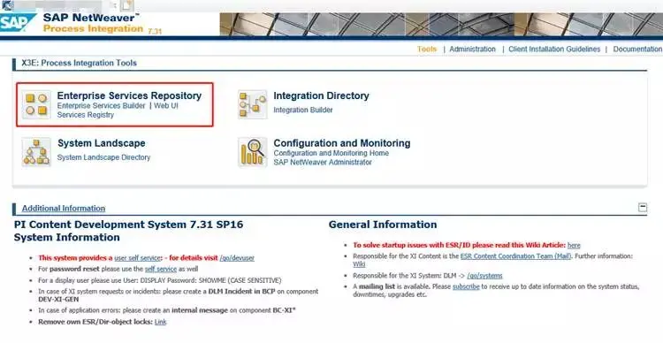Click Remove ESR/Dir-object locks Link
Image resolution: width=663 pixels, height=343 pixels.
160,322
